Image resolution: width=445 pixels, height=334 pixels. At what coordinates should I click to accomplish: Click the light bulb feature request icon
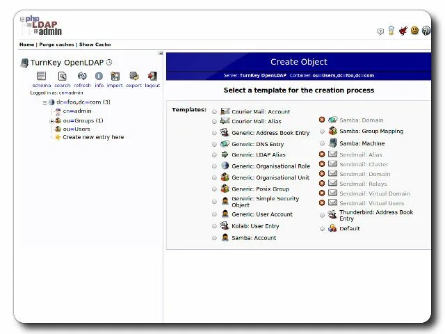pyautogui.click(x=391, y=30)
